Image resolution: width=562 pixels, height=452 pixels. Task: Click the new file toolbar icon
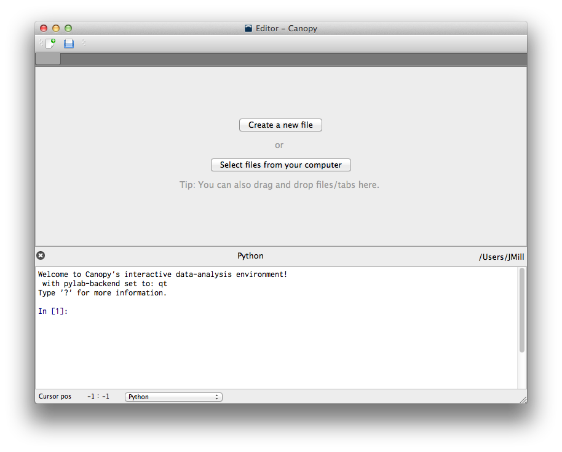tap(50, 44)
